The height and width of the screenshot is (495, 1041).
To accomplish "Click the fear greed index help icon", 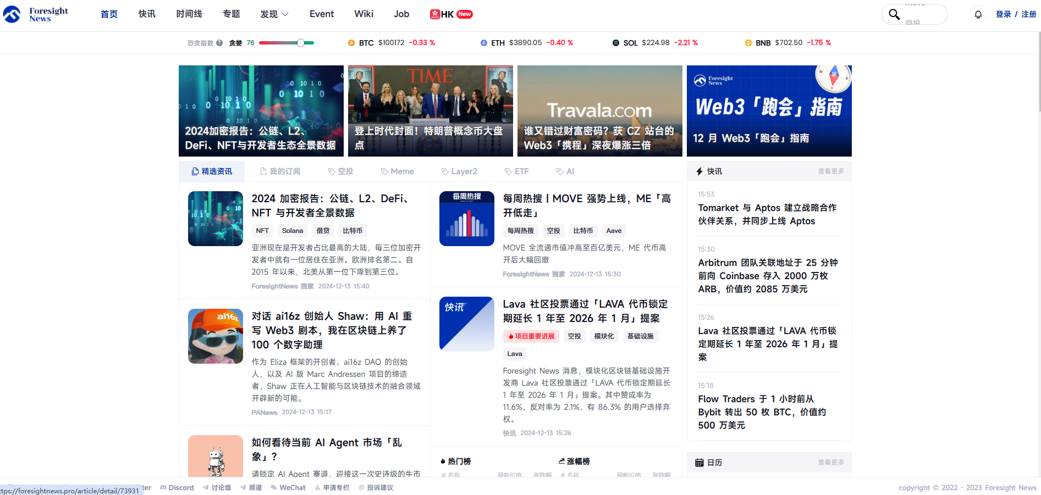I will pyautogui.click(x=219, y=43).
